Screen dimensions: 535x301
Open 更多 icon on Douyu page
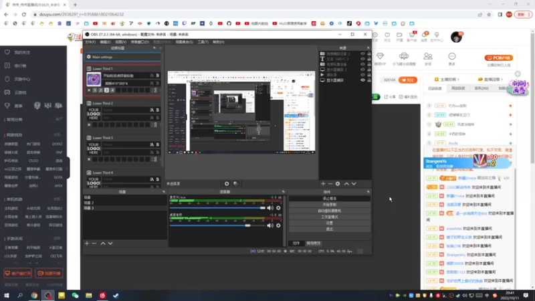(x=452, y=59)
